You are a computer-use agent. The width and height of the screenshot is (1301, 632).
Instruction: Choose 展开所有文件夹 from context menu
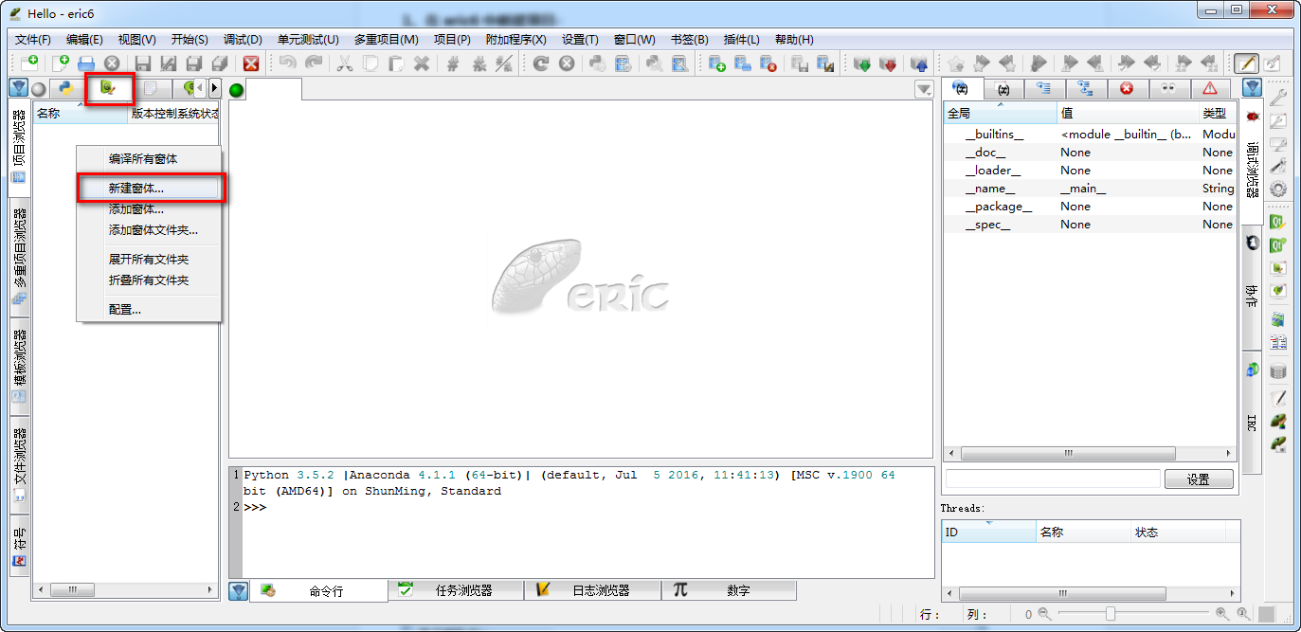149,259
